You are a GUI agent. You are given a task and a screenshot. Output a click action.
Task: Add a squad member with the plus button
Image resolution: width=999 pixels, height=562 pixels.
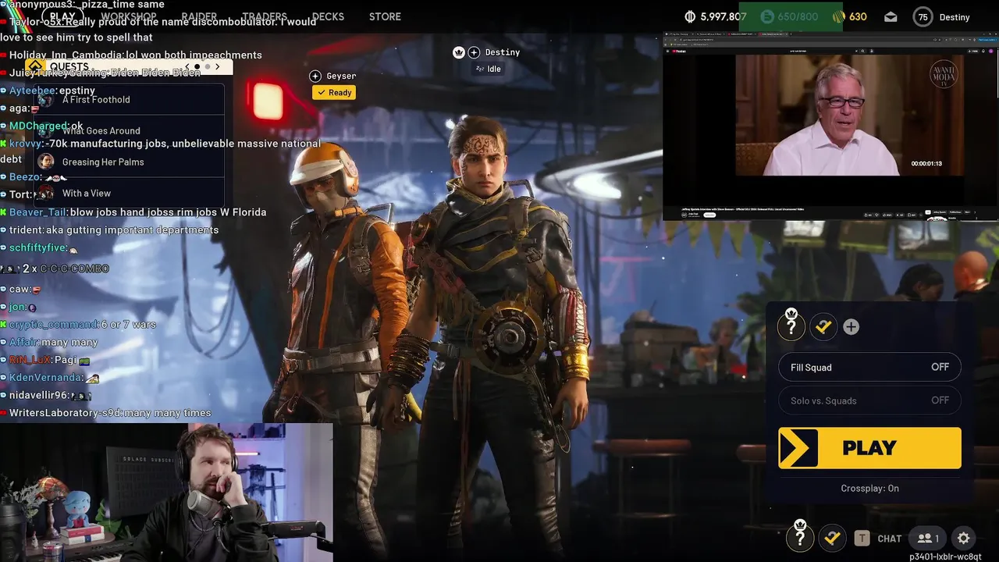(x=851, y=327)
